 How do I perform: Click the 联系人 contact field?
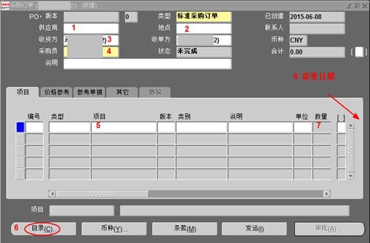317,28
